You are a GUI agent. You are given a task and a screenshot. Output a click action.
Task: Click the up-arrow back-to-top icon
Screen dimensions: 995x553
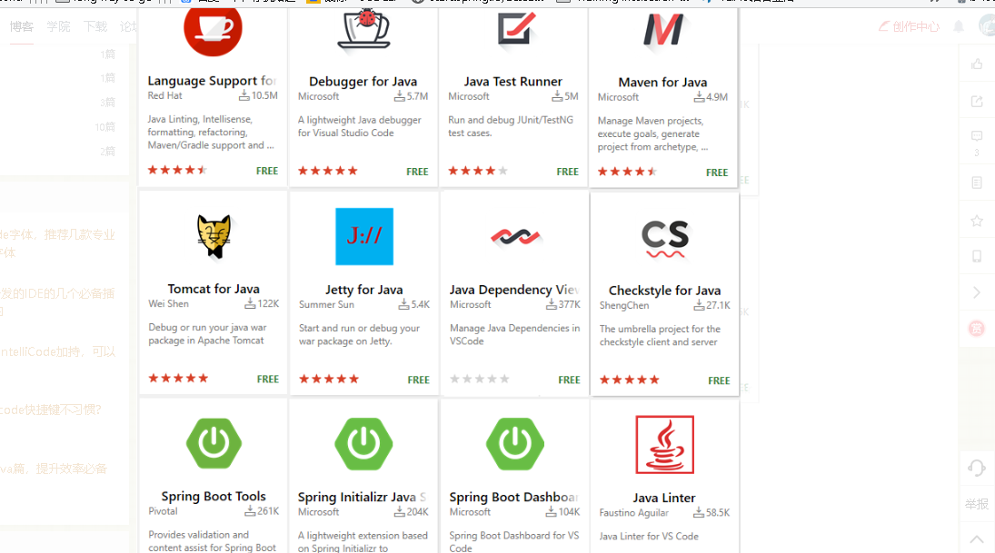point(977,539)
